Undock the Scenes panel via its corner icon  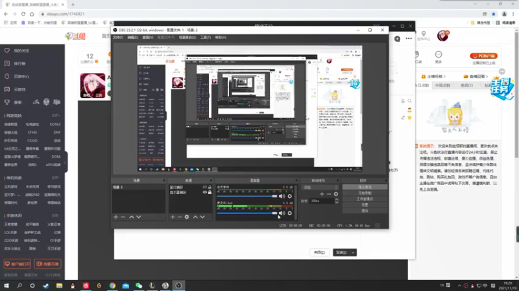[x=163, y=180]
